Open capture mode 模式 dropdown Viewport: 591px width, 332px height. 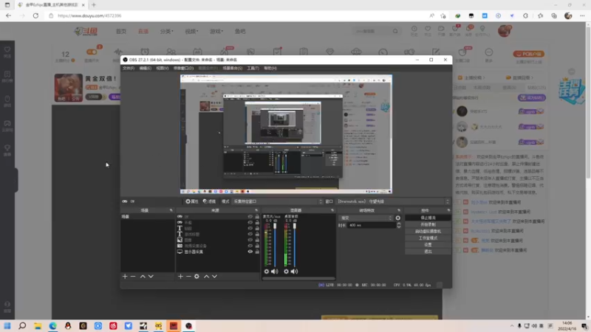click(278, 201)
